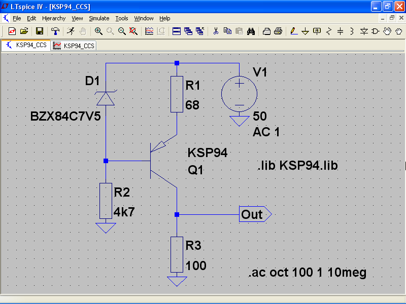This screenshot has height=304, width=406.
Task: Click the Paste clipboard icon
Action: coord(239,31)
